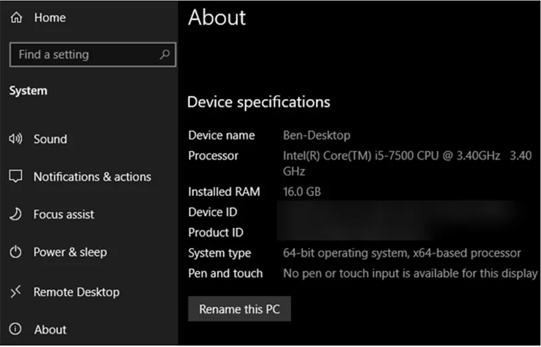Open Focus assist settings

click(x=64, y=214)
